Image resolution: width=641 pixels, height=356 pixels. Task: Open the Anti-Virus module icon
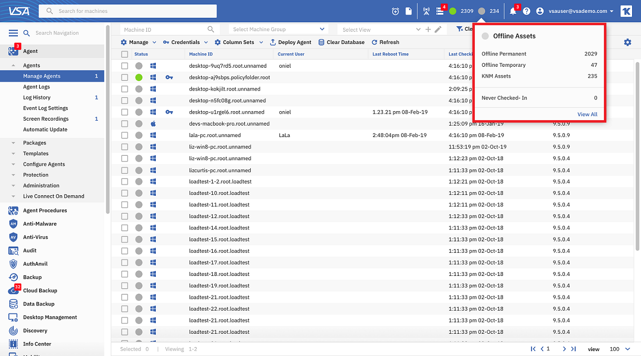coord(13,237)
